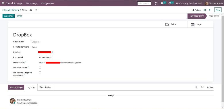Screen dimensions: 224x109
Task: Open the Action gear dropdown
Action: coord(196,10)
